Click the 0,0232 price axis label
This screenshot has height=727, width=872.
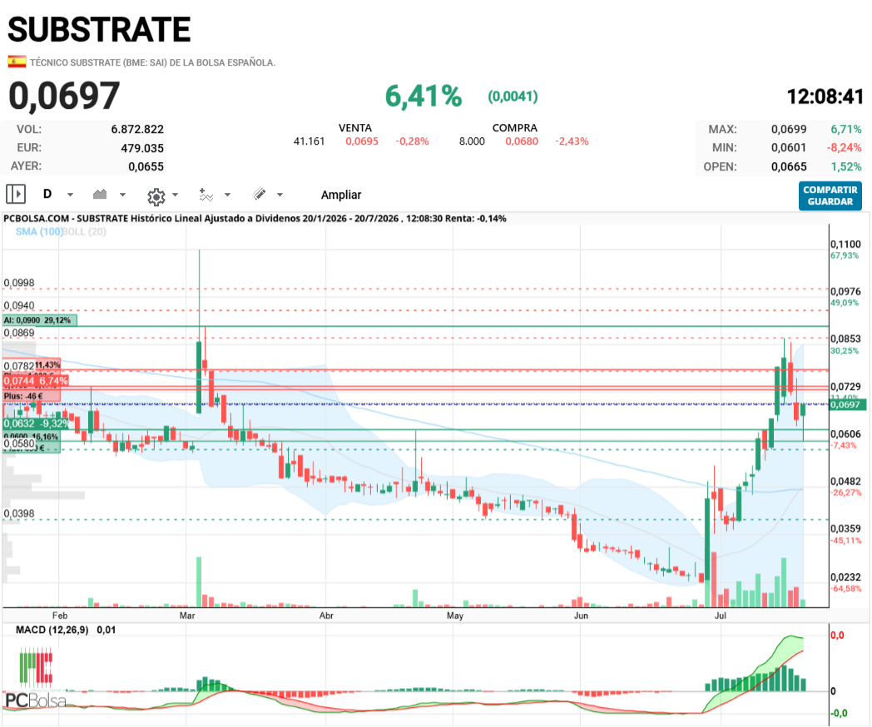845,577
